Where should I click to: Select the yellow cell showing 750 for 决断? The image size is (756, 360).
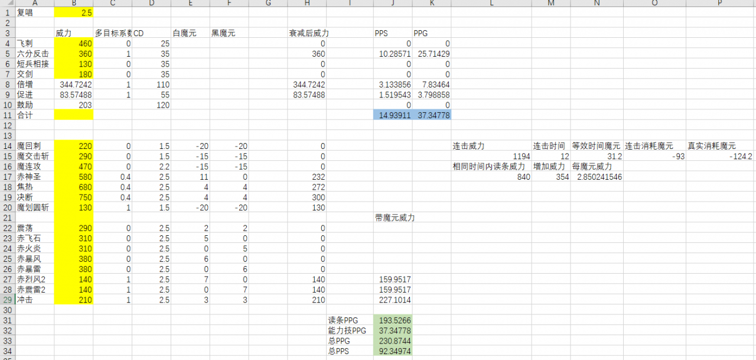73,197
